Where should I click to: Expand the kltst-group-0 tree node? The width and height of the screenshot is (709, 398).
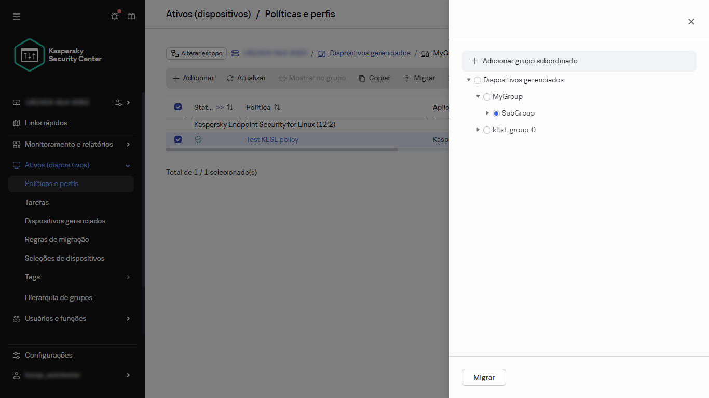(x=478, y=130)
